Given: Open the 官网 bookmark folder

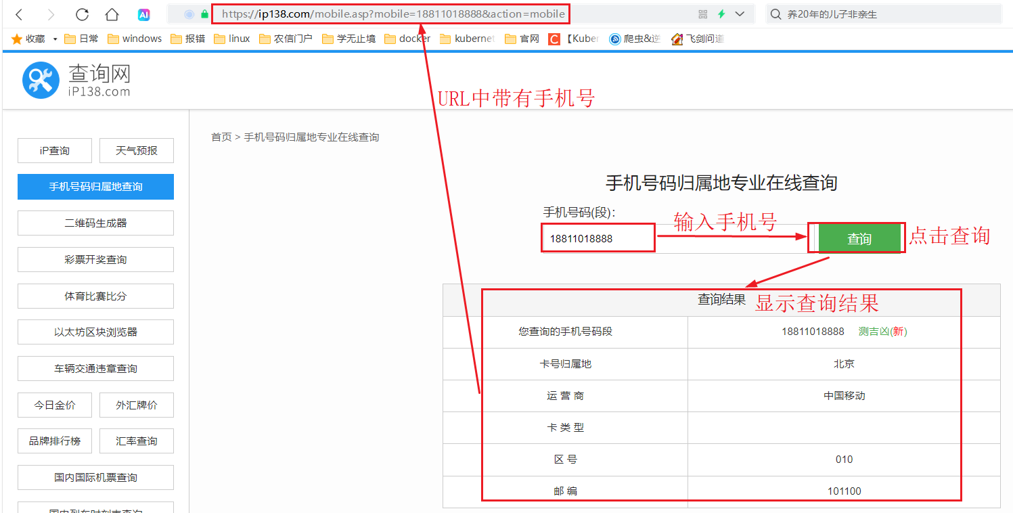Looking at the screenshot, I should click(522, 39).
